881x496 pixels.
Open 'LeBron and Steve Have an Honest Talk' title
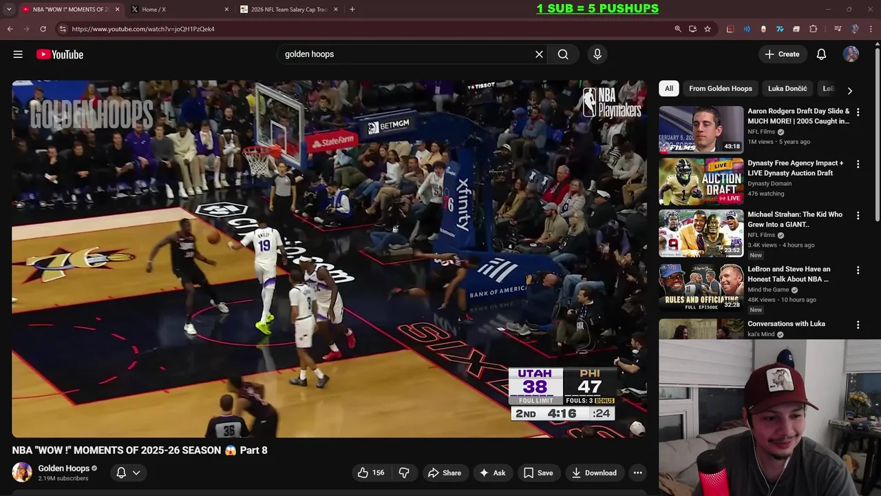(x=789, y=274)
